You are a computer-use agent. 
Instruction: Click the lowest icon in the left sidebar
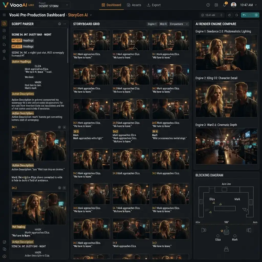pos(5,256)
